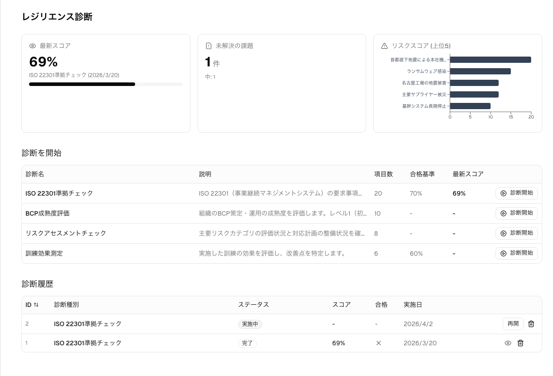Click the 合格 column header
Viewport: 553px width, 376px height.
point(382,305)
